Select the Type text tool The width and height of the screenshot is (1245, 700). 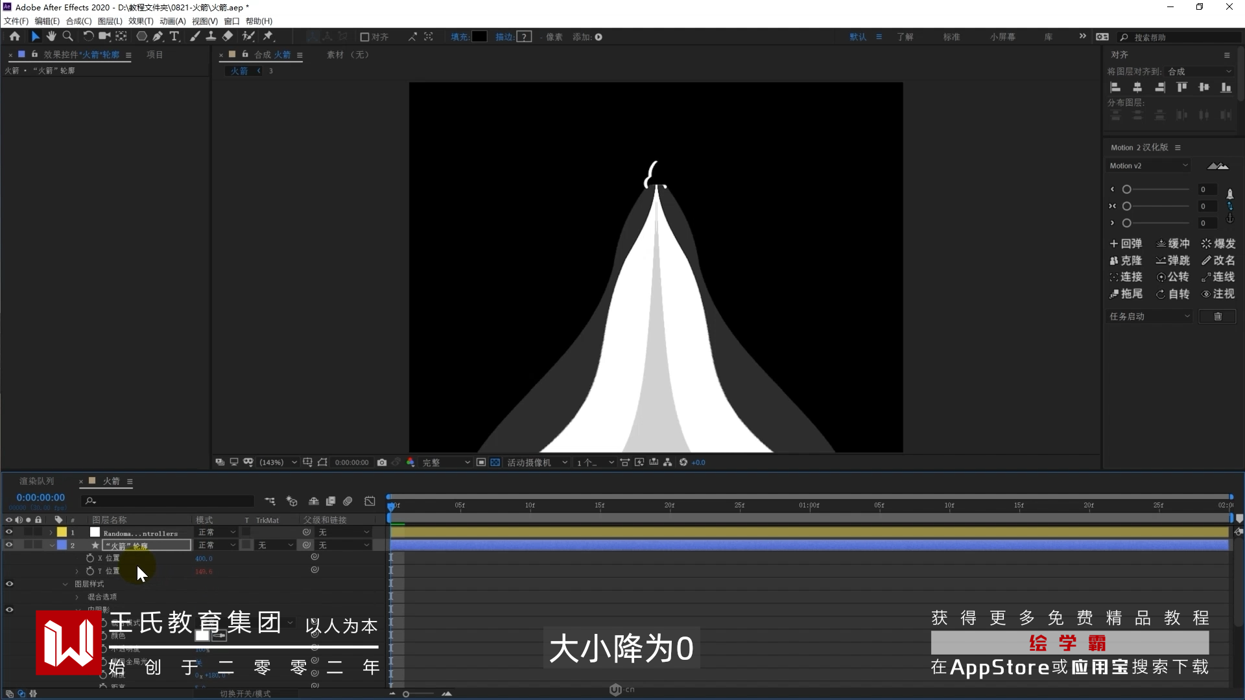[x=174, y=37]
